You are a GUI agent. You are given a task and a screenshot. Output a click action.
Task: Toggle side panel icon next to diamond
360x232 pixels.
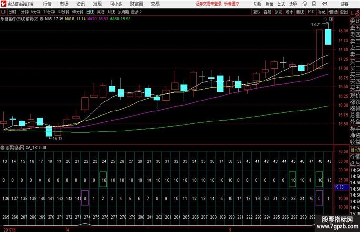click(x=331, y=19)
